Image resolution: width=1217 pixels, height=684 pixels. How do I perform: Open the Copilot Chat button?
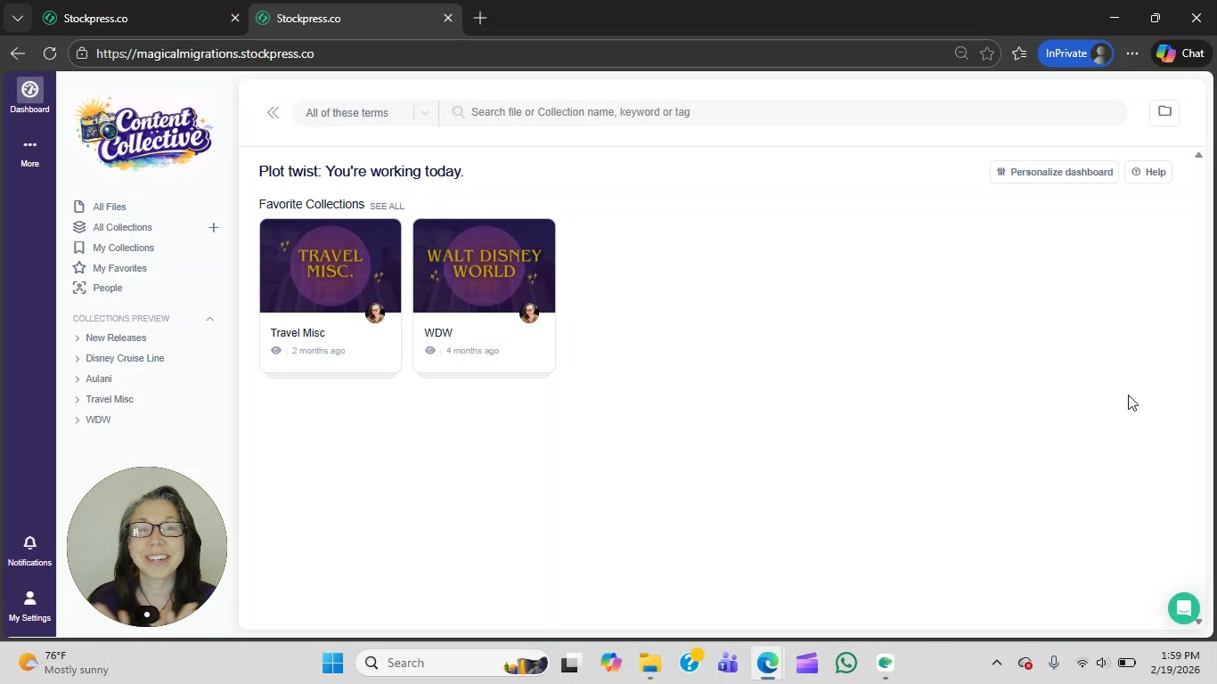pos(1180,53)
